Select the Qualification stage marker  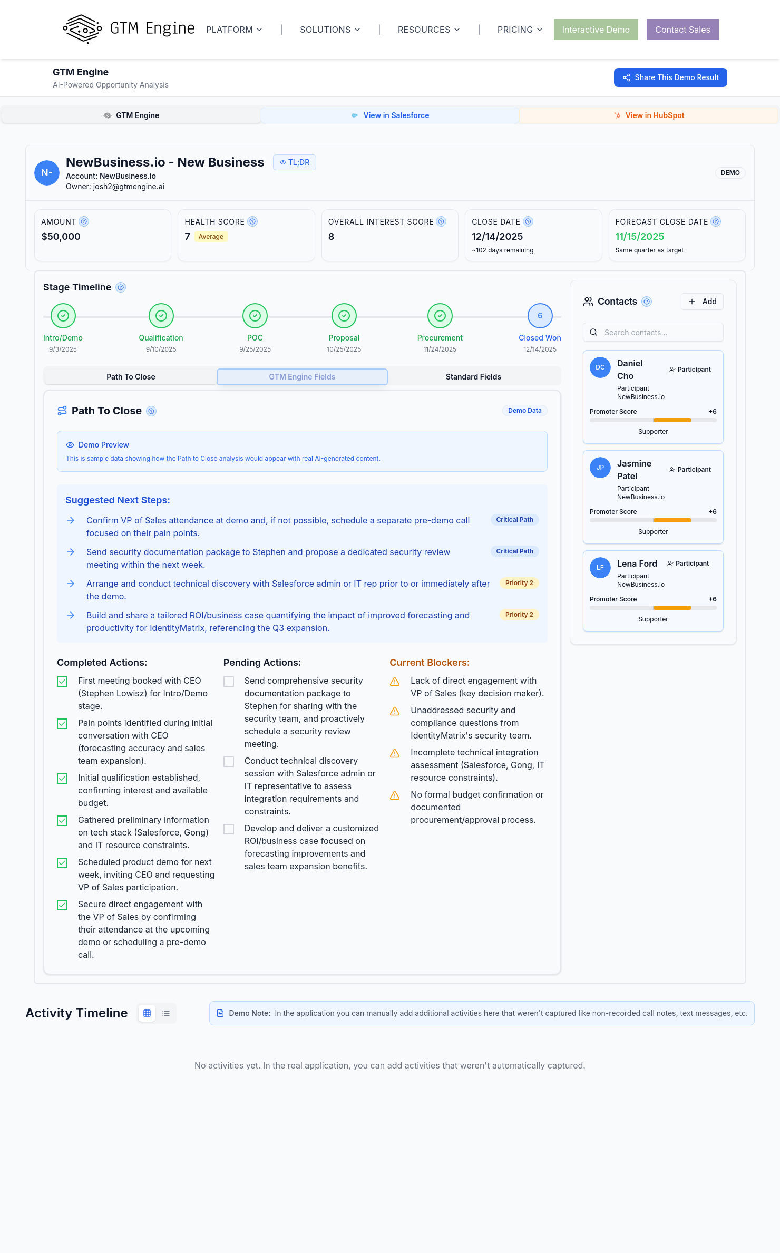click(x=161, y=316)
